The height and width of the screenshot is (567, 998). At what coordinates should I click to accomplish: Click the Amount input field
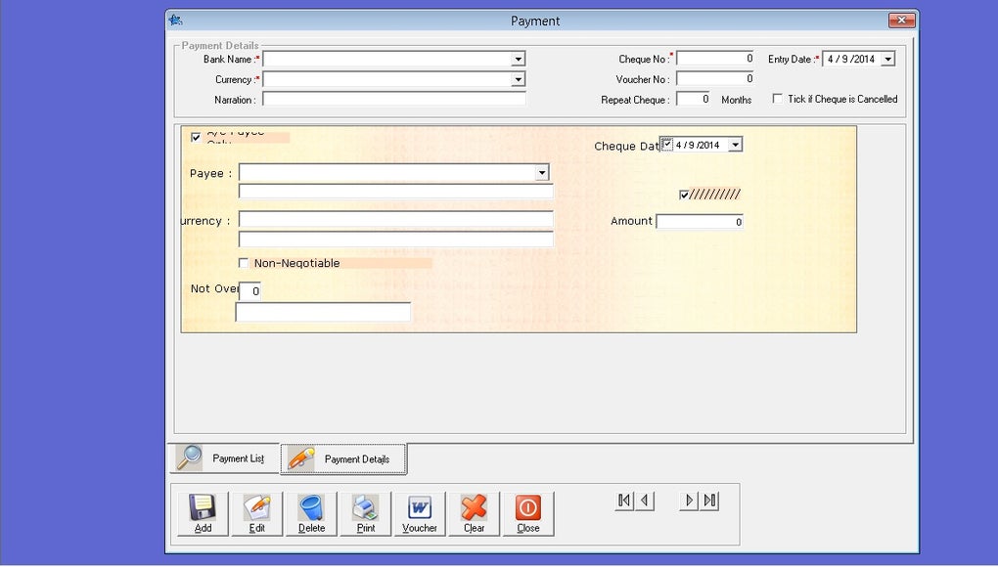(x=700, y=222)
